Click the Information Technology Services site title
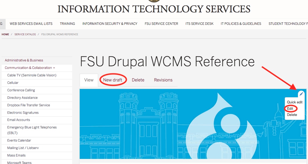 pyautogui.click(x=154, y=9)
